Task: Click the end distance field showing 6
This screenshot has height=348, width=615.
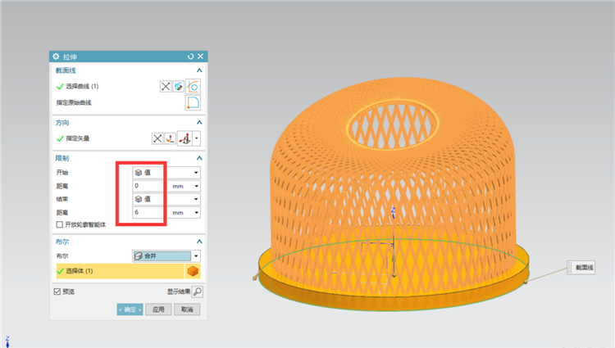Action: pyautogui.click(x=148, y=212)
